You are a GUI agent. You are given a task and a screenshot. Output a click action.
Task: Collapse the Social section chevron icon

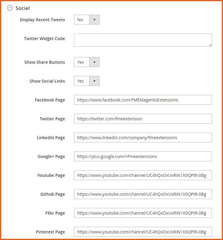pyautogui.click(x=10, y=8)
